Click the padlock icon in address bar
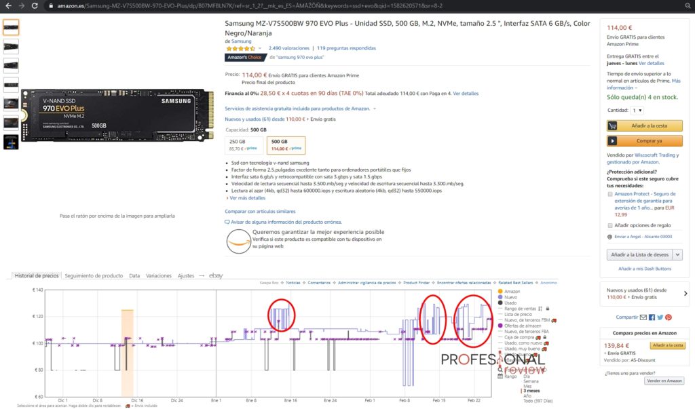 tap(50, 5)
